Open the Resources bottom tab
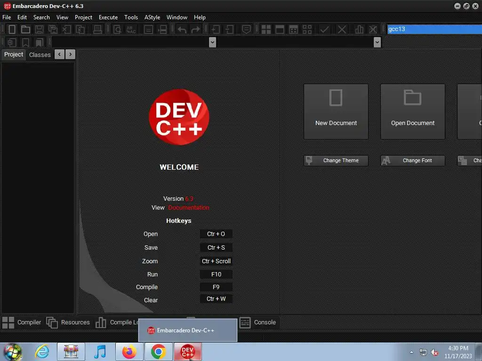The image size is (482, 361). point(68,322)
